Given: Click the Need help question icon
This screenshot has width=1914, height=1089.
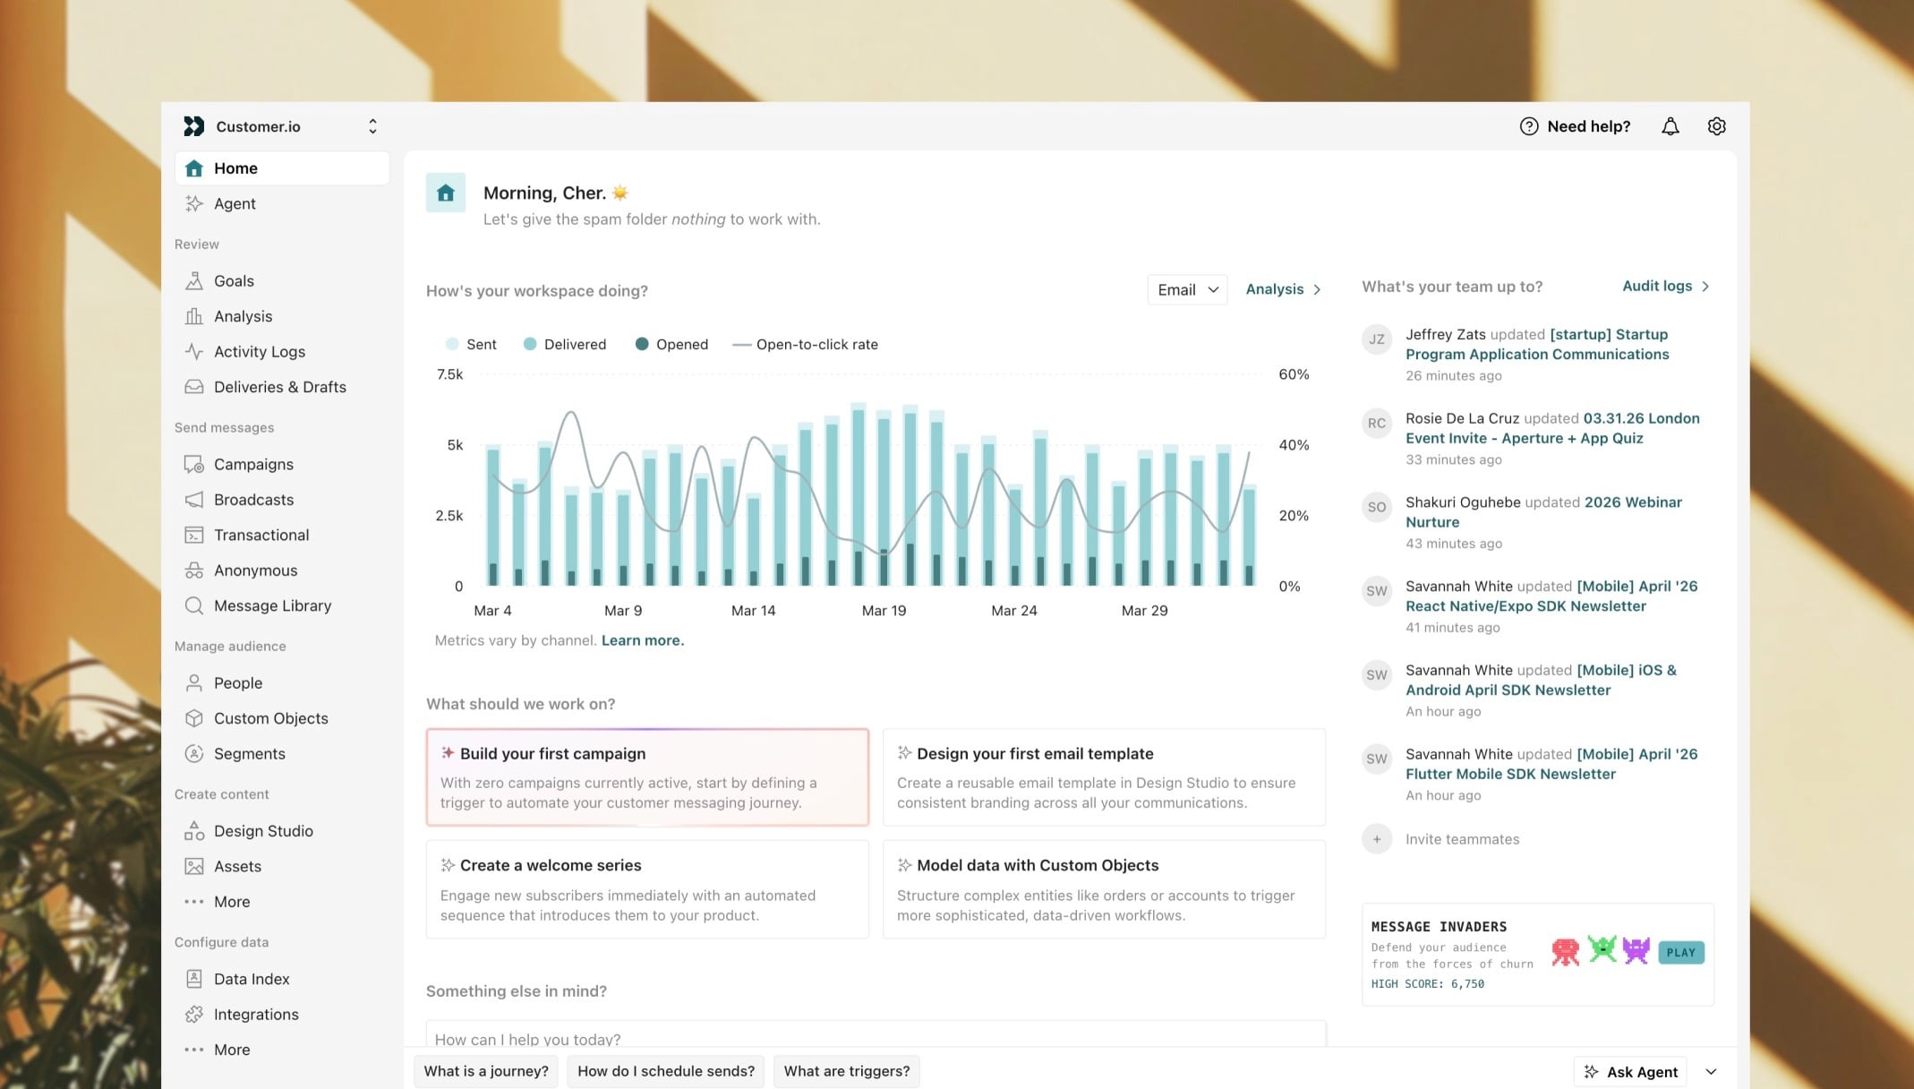Looking at the screenshot, I should 1528,126.
